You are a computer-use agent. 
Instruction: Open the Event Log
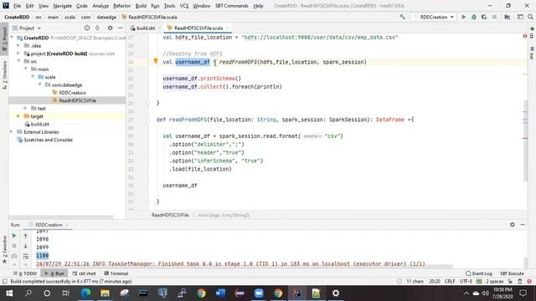479,273
